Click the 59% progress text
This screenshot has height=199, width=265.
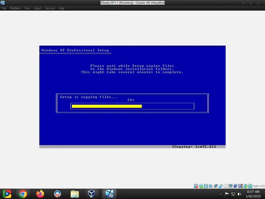(131, 100)
